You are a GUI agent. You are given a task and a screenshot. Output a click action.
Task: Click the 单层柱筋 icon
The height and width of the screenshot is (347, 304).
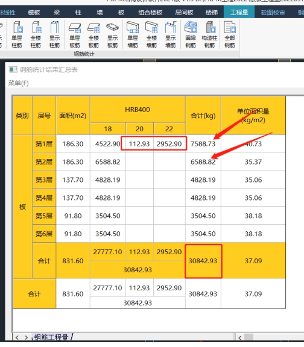pos(17,34)
